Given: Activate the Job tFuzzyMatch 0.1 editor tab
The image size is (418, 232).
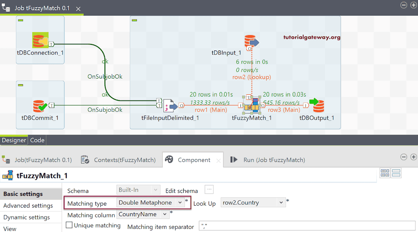Looking at the screenshot, I should tap(42, 8).
